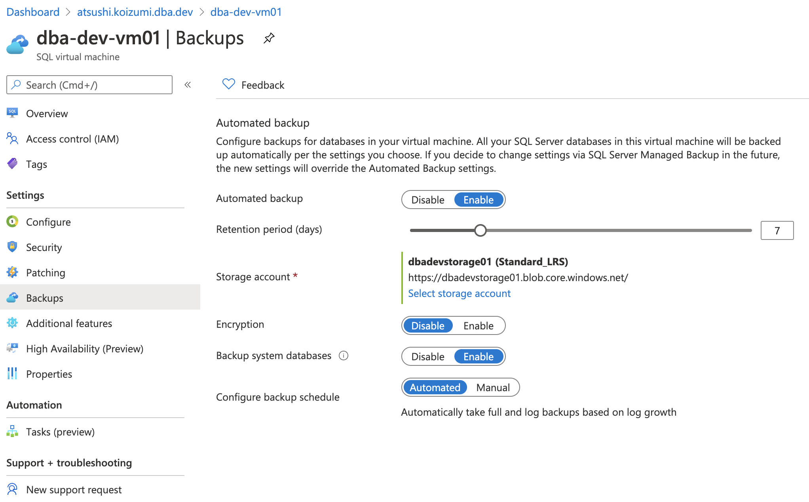Click the Overview SQL icon in sidebar
This screenshot has height=502, width=809.
pyautogui.click(x=12, y=113)
